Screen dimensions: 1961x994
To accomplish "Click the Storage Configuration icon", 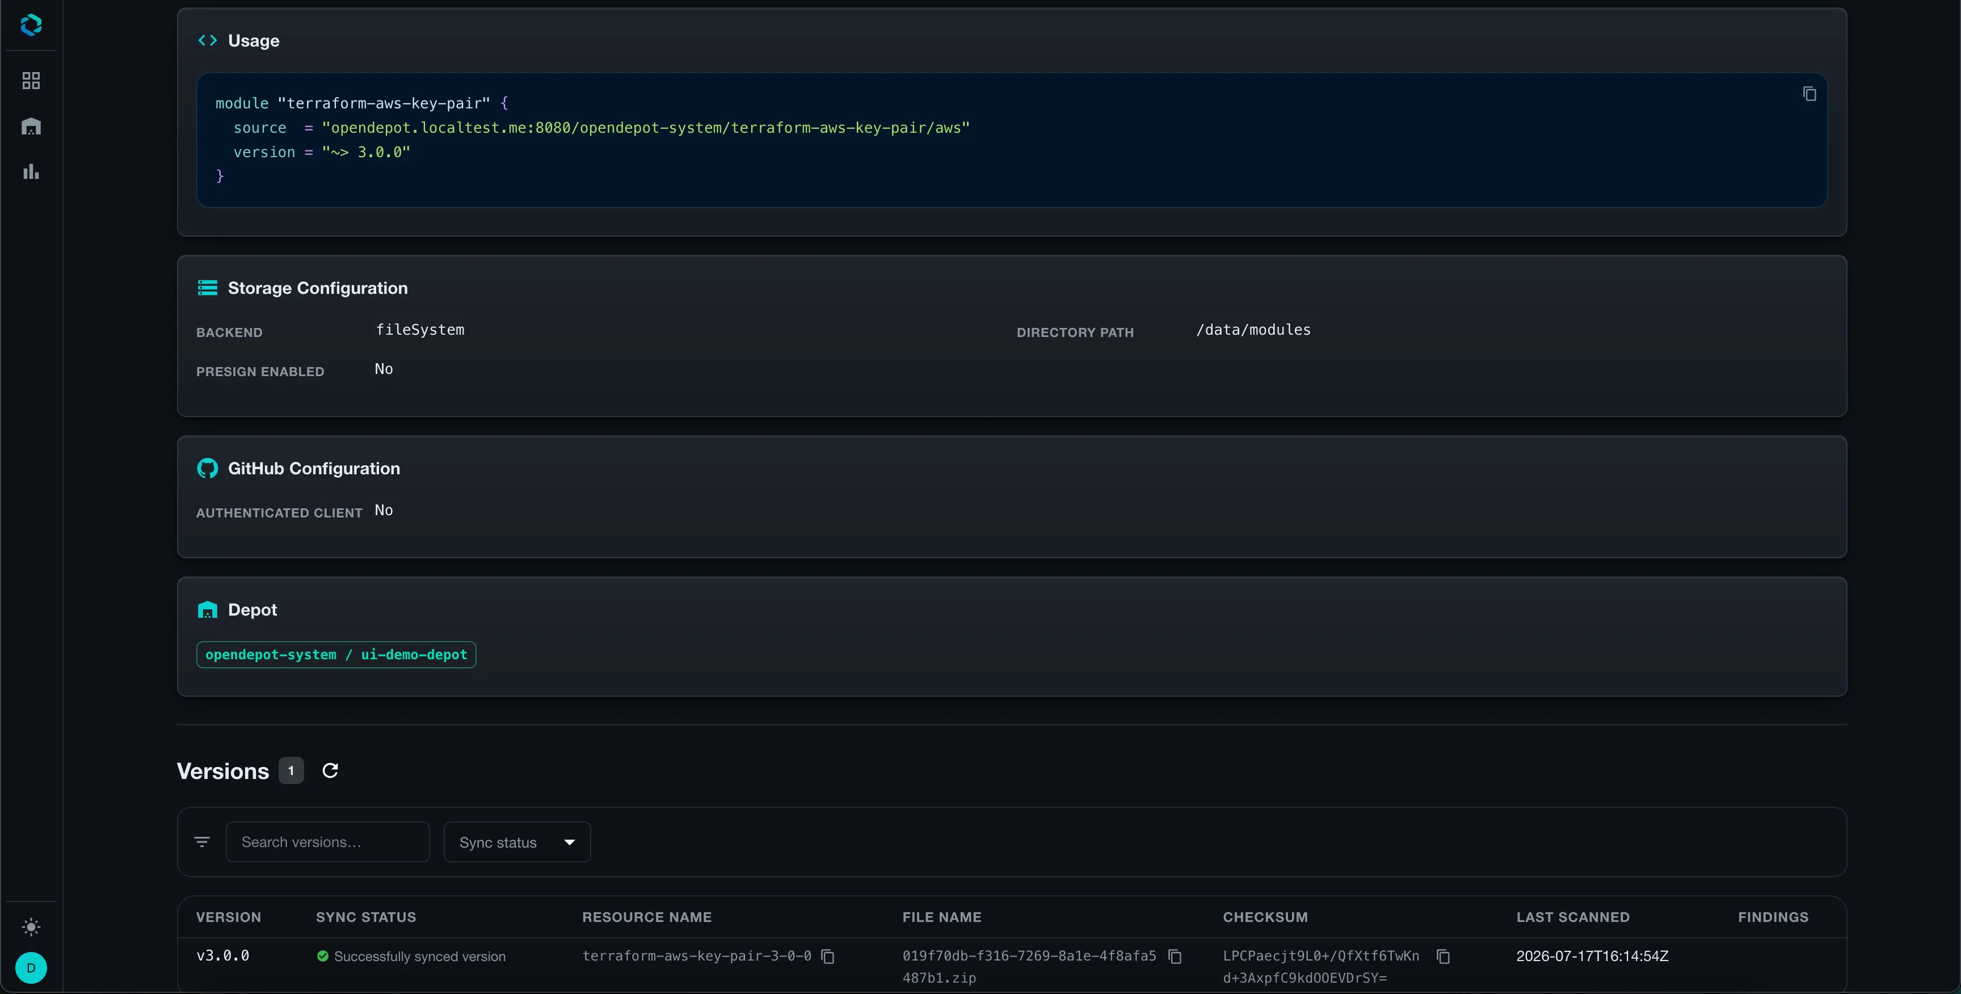I will click(x=207, y=288).
